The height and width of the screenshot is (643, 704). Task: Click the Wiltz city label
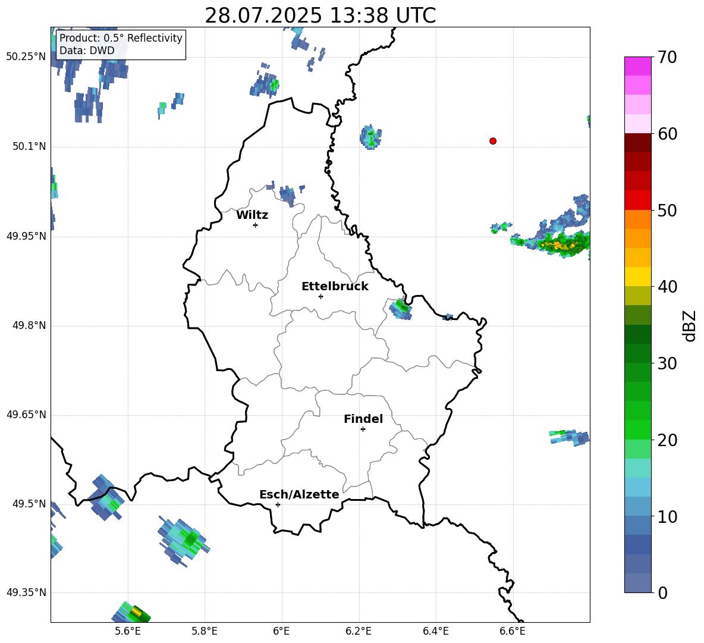(252, 215)
